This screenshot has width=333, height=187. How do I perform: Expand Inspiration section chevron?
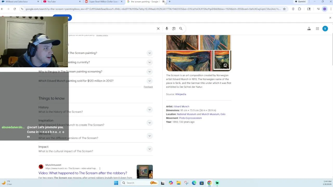click(x=150, y=123)
